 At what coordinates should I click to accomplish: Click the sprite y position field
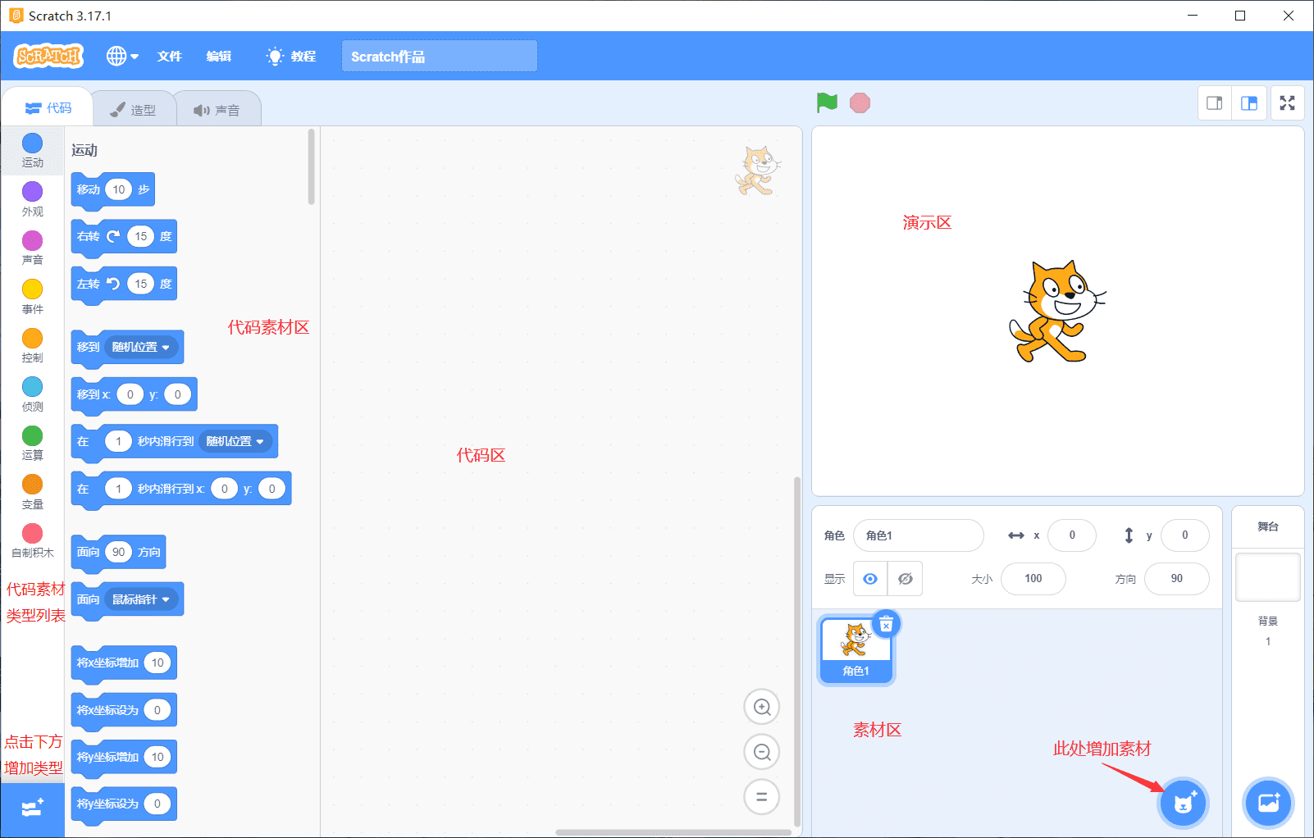pos(1185,535)
